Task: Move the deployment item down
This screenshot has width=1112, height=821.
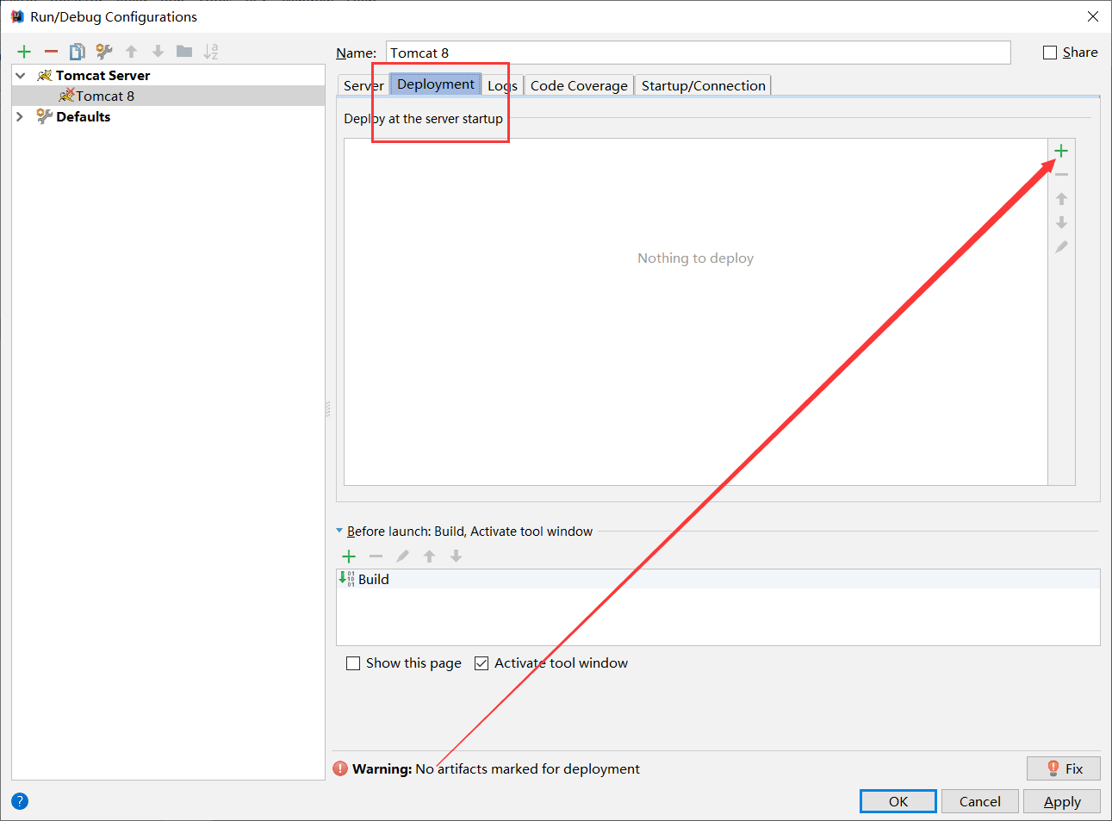Action: (1061, 223)
